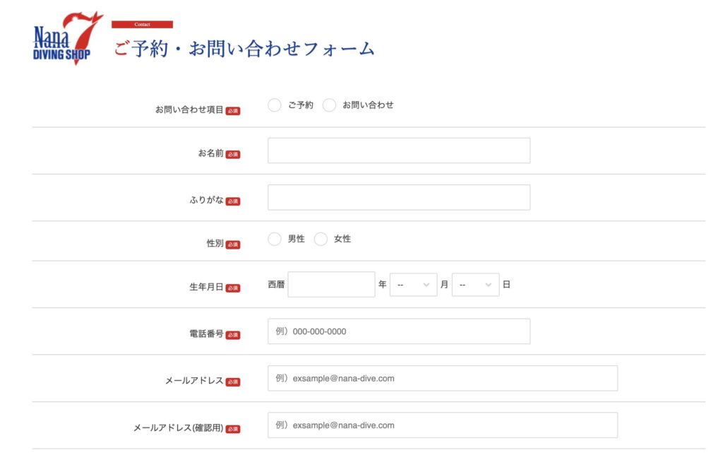Select the ご予約 radio button
Viewport: 723px width, 453px height.
275,105
